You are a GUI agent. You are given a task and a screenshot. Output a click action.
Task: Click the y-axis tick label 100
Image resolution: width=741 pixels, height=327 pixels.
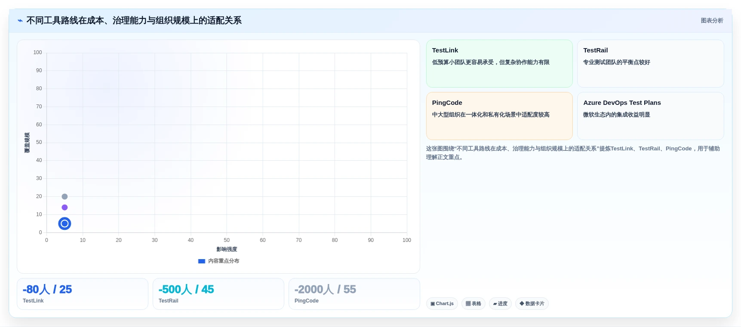click(38, 52)
